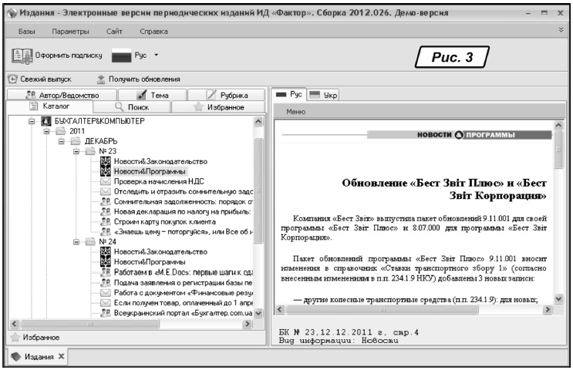Collapse the № 23 issue node
573x370 pixels.
(78, 152)
